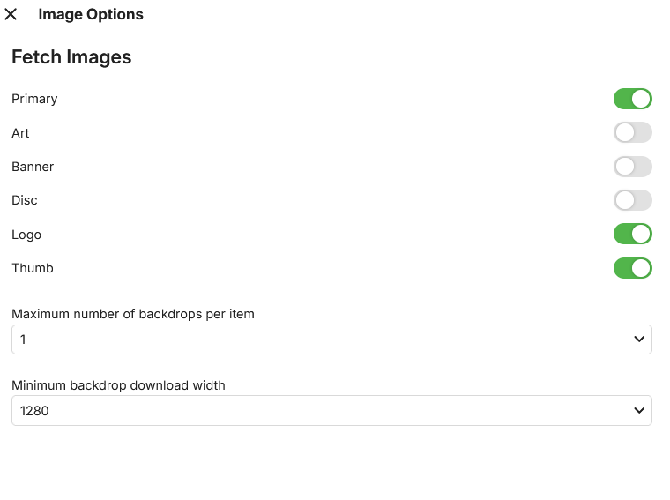Click the Art label text
670x500 pixels.
click(x=20, y=133)
